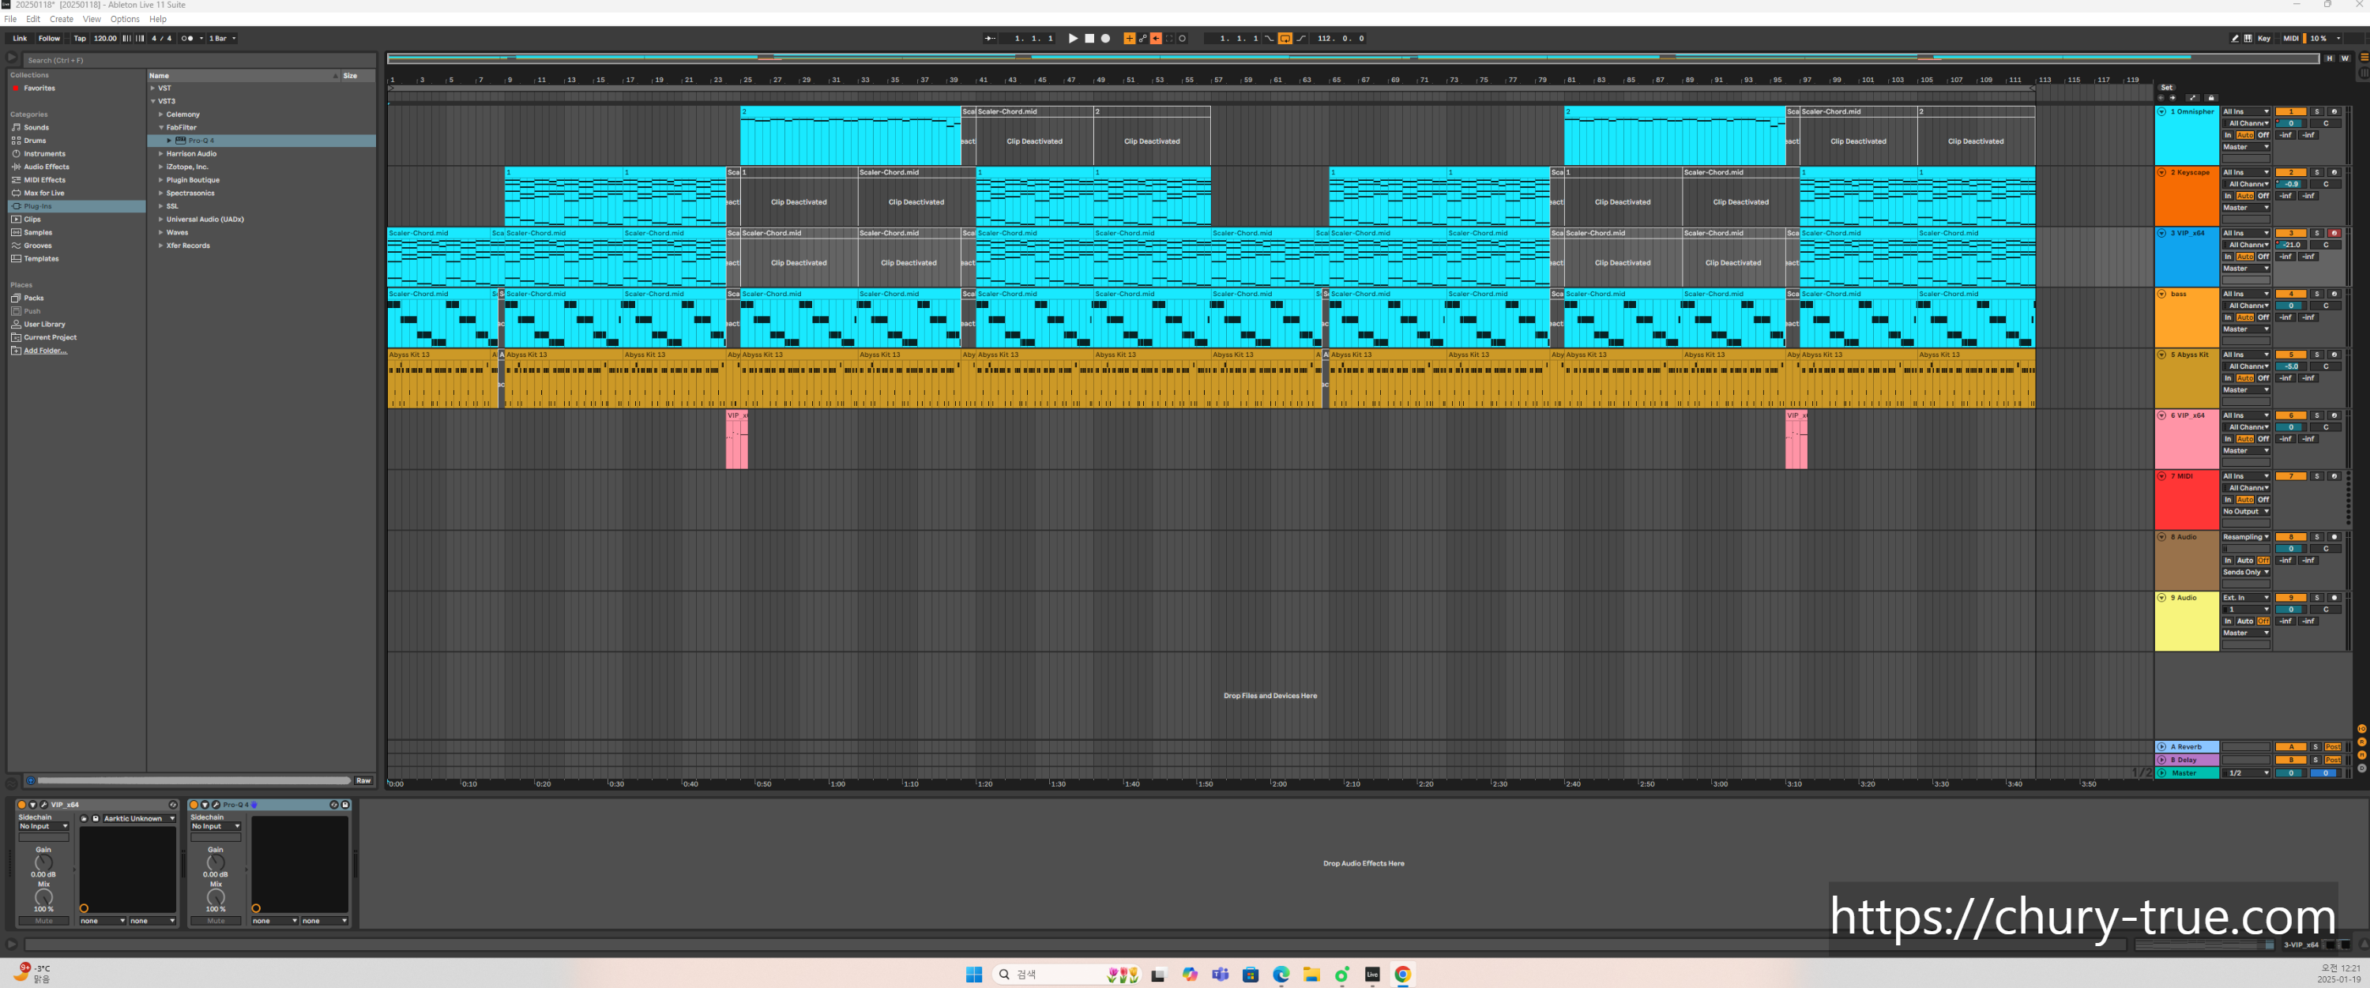This screenshot has width=2370, height=988.
Task: Click the Draw Mode pencil icon
Action: pos(2235,39)
